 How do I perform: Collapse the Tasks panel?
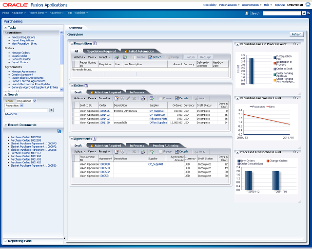[x=6, y=28]
